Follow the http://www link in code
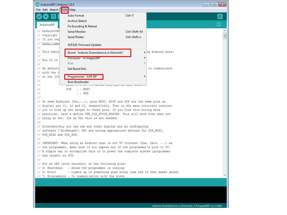This screenshot has height=215, width=287. tap(51, 44)
